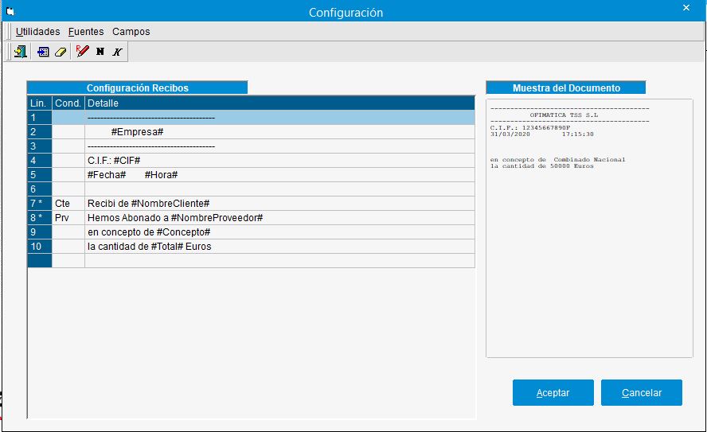Click 'la cantidad de 50000 Euros' preview line
The width and height of the screenshot is (707, 432).
click(x=542, y=166)
